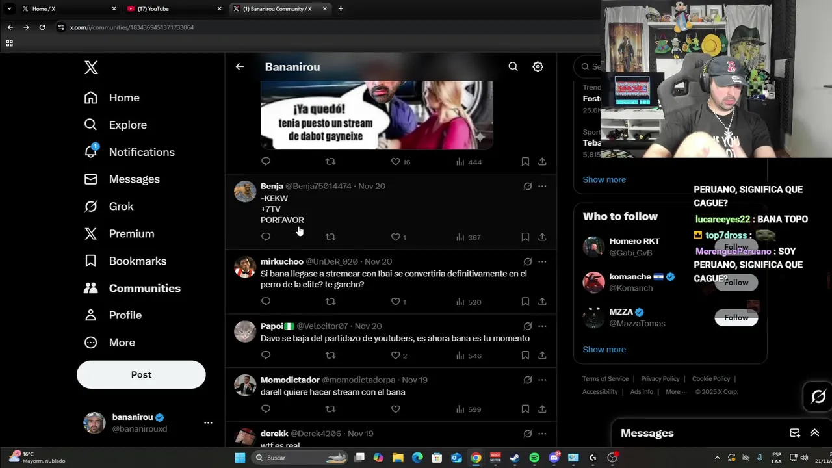Open Messages in sidebar

pyautogui.click(x=122, y=179)
